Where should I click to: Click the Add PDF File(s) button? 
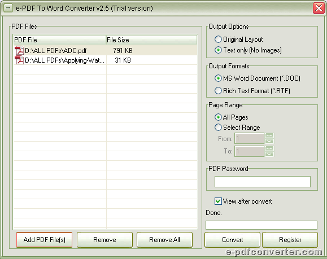point(45,240)
